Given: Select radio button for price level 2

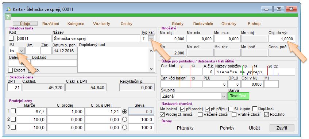Looking at the screenshot, I should (x=124, y=120).
